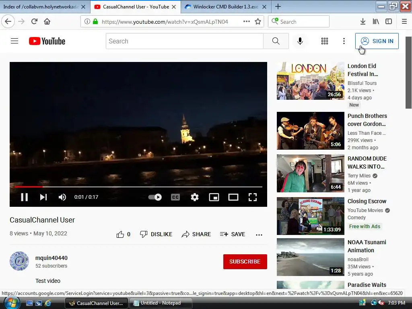Open YouTube settings three-dot menu
The width and height of the screenshot is (412, 309).
pyautogui.click(x=344, y=41)
